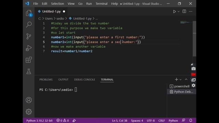Screen dimensions: 219x123
Task: Click line number 4 in the gutter
Action: click(44, 37)
